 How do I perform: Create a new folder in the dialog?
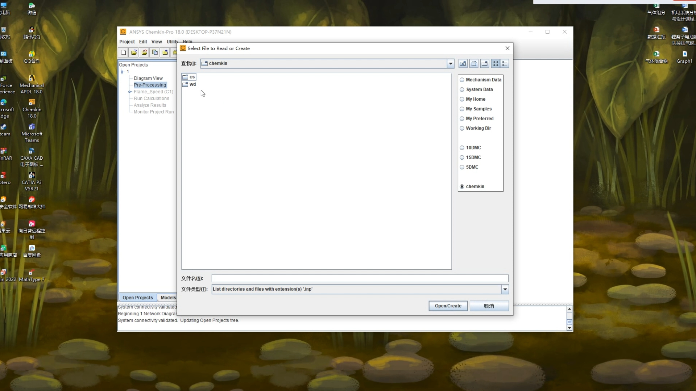click(485, 64)
